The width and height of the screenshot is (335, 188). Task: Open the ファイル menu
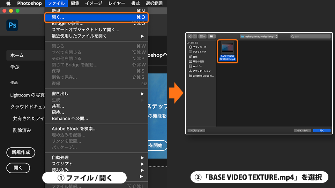click(x=56, y=3)
